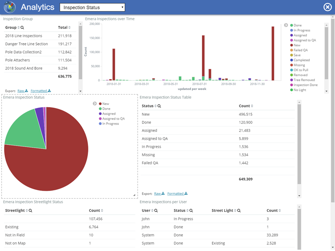Toggle OK to Pull legend entry
The height and width of the screenshot is (251, 335).
[299, 70]
